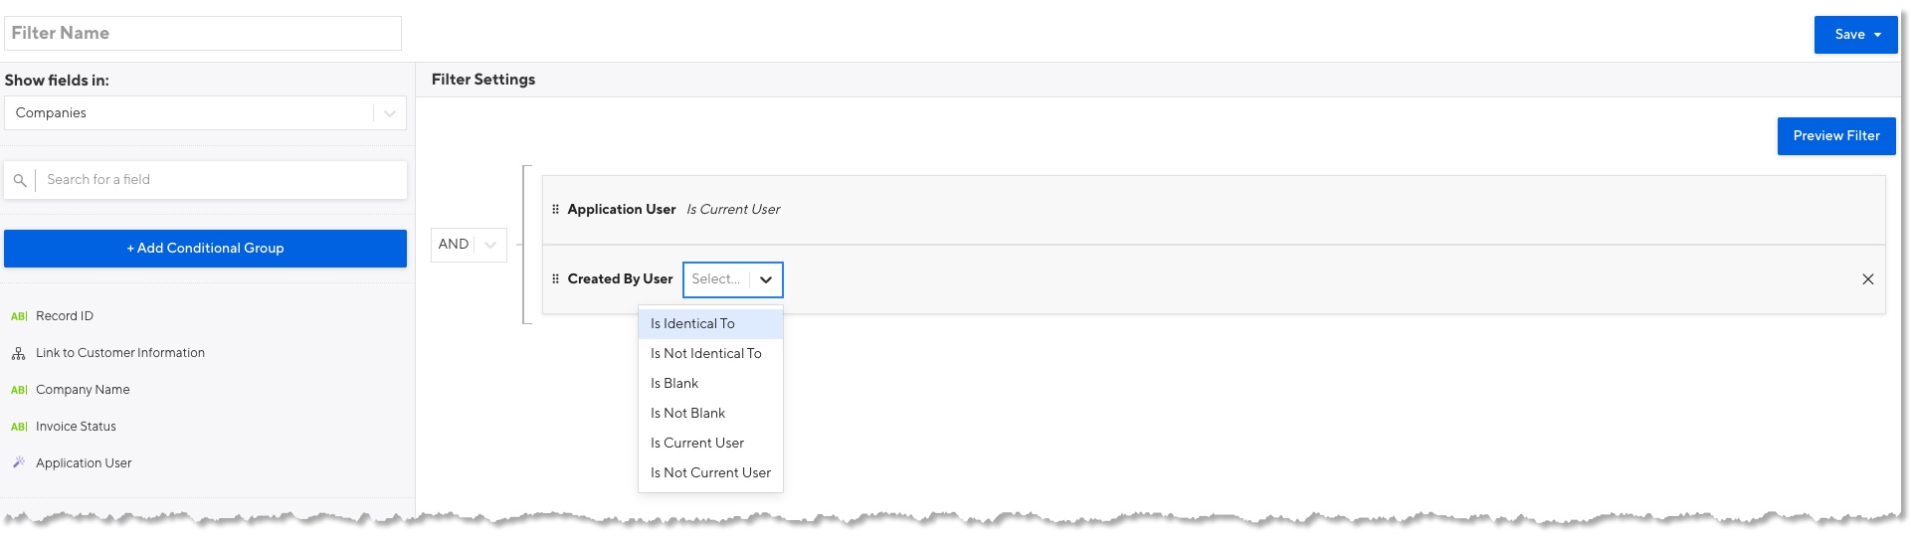Click the search magnifier icon
Viewport: 1911px width, 540px height.
point(20,180)
